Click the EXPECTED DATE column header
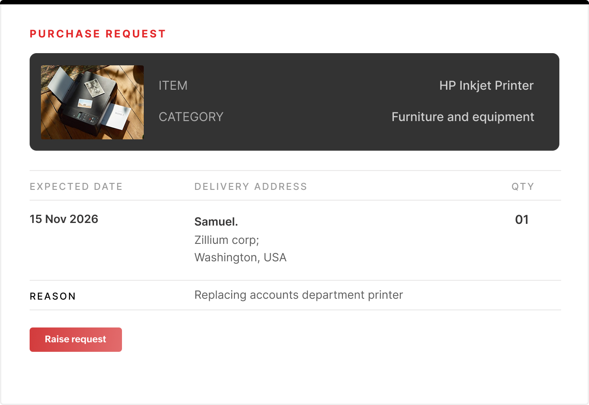The image size is (589, 405). [76, 186]
